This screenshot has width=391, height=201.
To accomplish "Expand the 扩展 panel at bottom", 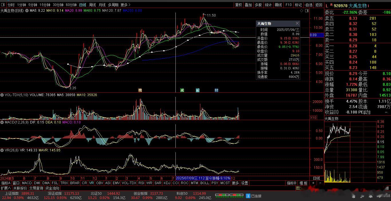I will click(5, 188).
